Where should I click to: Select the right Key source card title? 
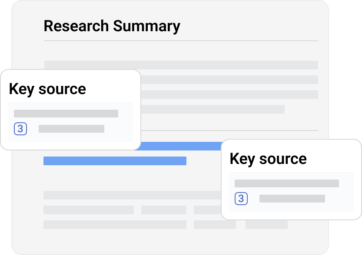[268, 159]
